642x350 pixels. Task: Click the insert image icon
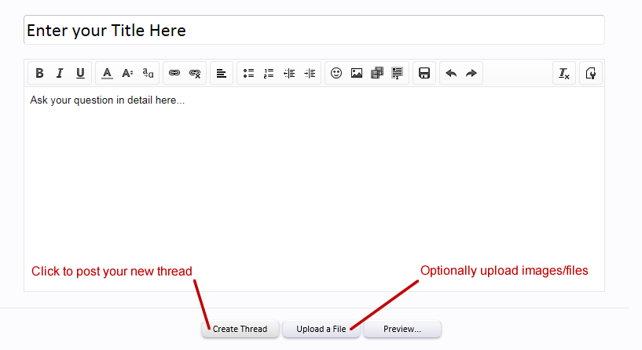point(357,73)
